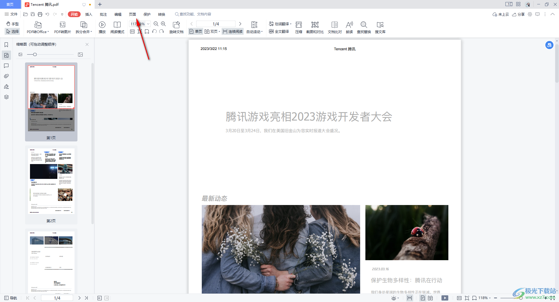This screenshot has width=559, height=302.
Task: Adjust the thumbnail size slider
Action: [35, 55]
